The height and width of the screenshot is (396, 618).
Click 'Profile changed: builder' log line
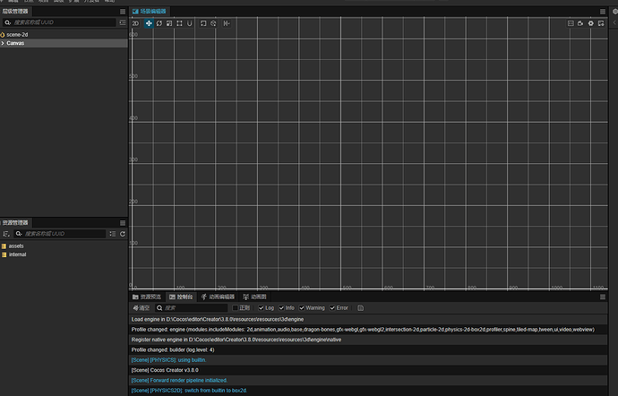pos(368,350)
